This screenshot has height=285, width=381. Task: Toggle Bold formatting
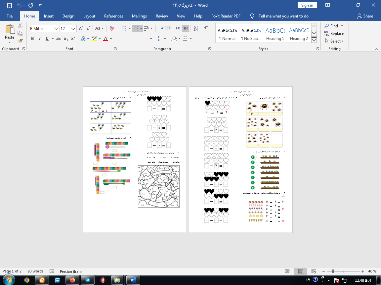tap(32, 39)
